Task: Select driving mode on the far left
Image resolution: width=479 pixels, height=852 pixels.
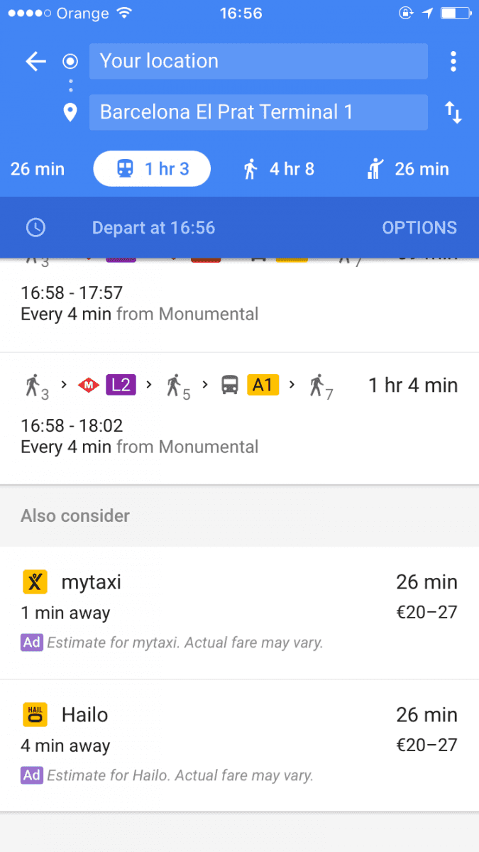Action: pyautogui.click(x=37, y=169)
